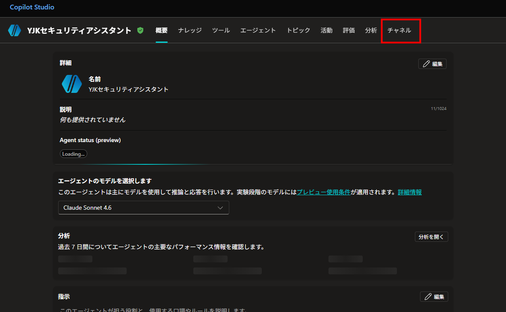Viewport: 506px width, 312px height.
Task: Select the トピック tab
Action: point(298,30)
